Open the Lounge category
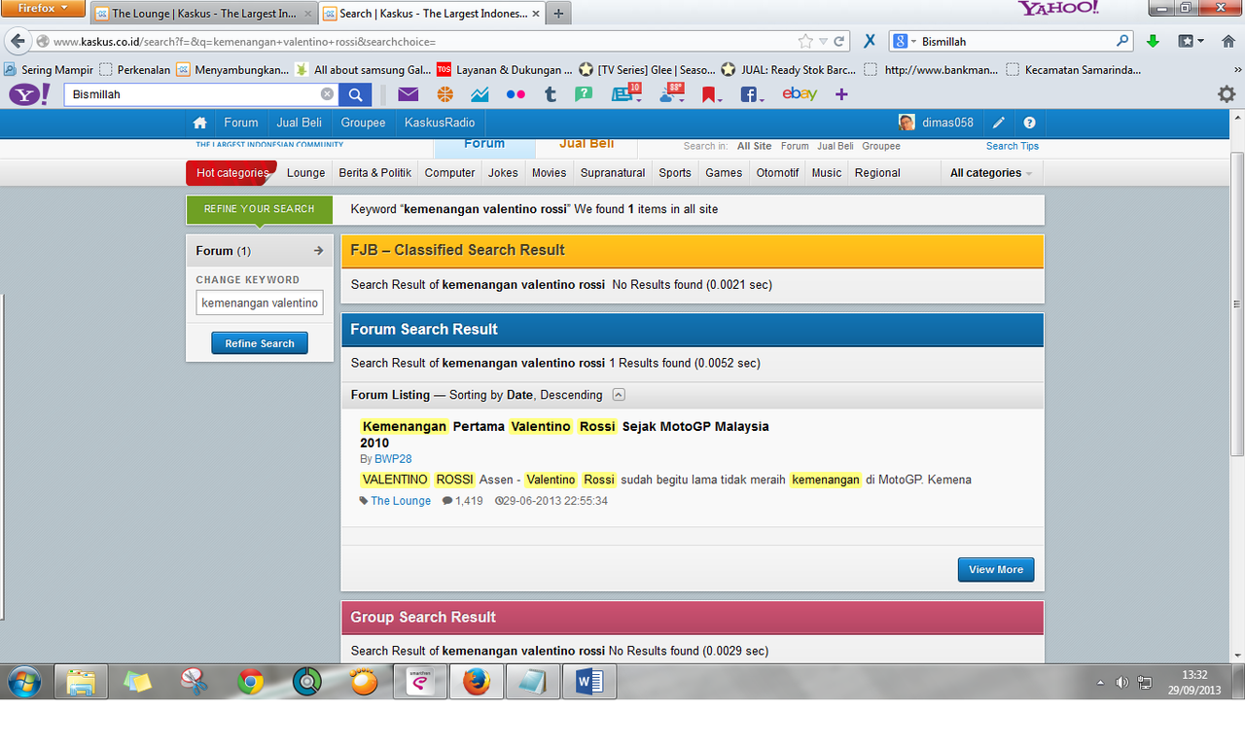Viewport: 1245px width, 747px height. pos(306,173)
